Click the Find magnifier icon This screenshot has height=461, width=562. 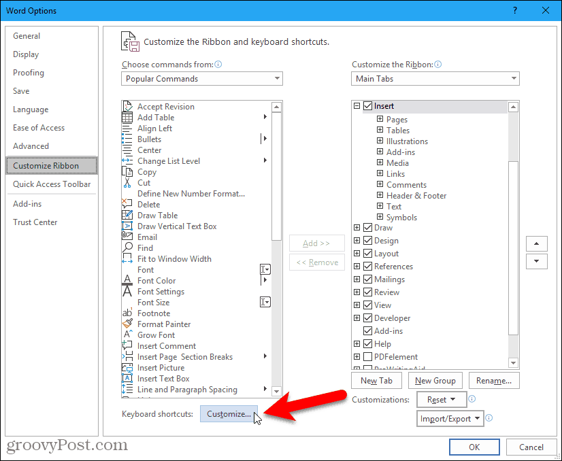pos(127,248)
